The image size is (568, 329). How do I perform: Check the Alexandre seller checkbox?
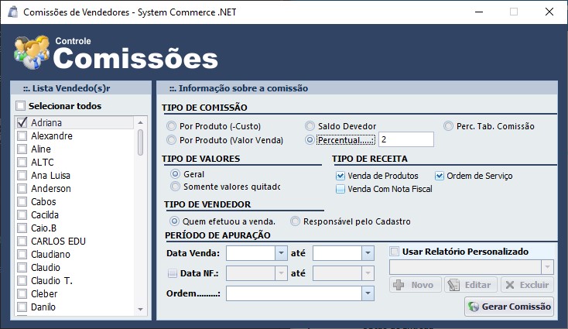[22, 136]
